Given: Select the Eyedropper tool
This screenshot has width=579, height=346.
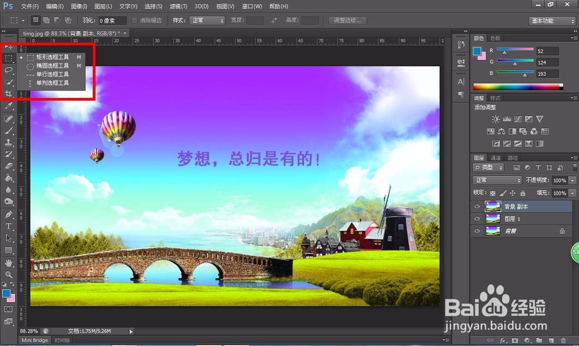Looking at the screenshot, I should click(9, 106).
